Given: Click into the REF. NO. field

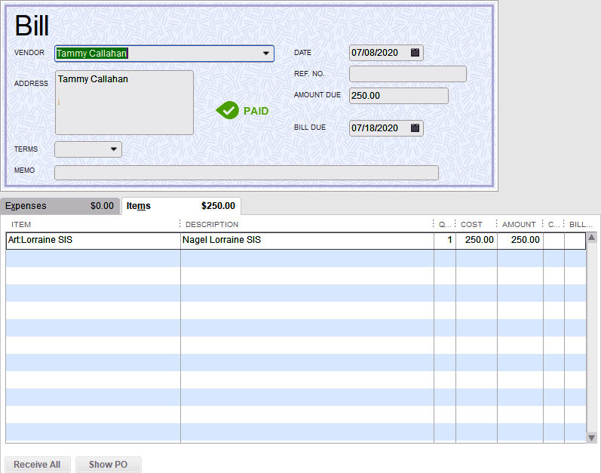Looking at the screenshot, I should tap(407, 74).
